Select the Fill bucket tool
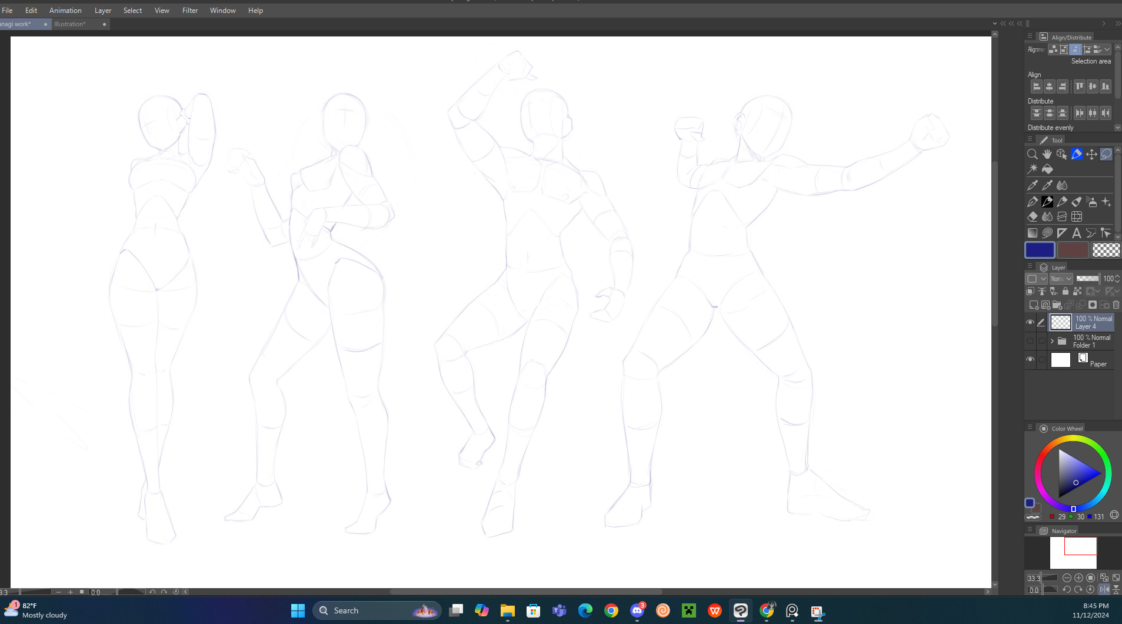 (1047, 169)
